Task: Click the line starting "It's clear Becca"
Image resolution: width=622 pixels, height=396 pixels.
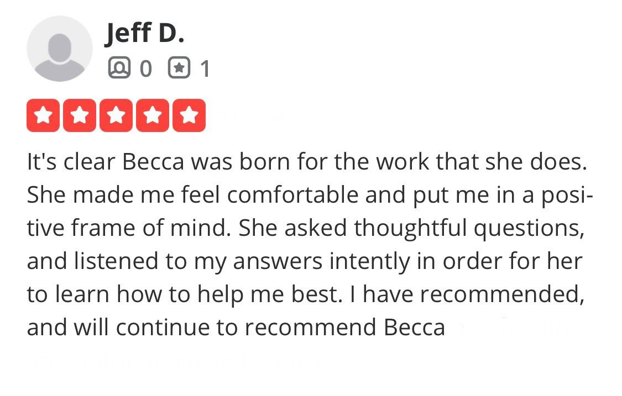Action: [307, 162]
